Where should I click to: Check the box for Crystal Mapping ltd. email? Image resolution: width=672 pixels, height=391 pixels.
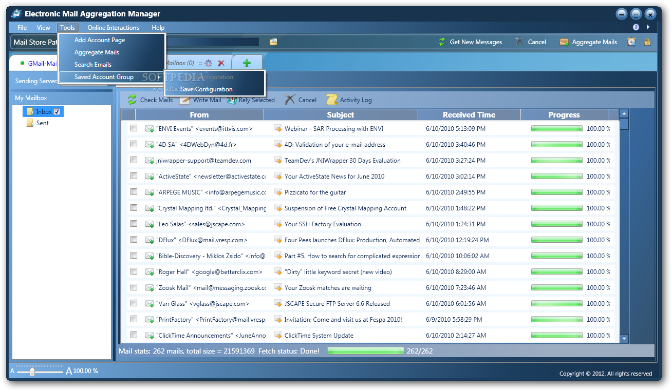(x=134, y=208)
